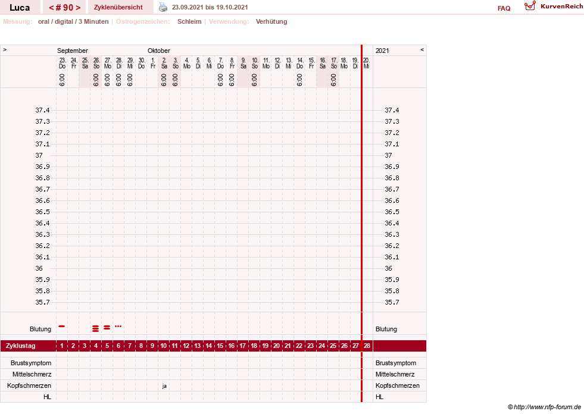
Task: Open the KurvenReich link
Action: coord(561,7)
